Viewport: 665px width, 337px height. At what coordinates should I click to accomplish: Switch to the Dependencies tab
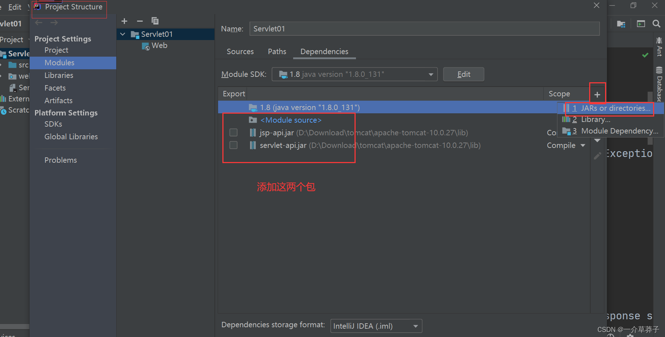point(324,52)
